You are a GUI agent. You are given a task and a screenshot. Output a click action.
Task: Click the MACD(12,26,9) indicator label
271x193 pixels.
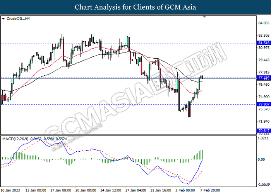click(15, 139)
